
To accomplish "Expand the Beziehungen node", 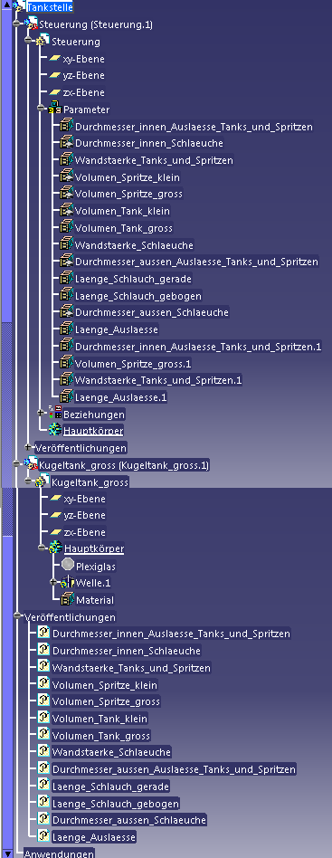I will 41,413.
